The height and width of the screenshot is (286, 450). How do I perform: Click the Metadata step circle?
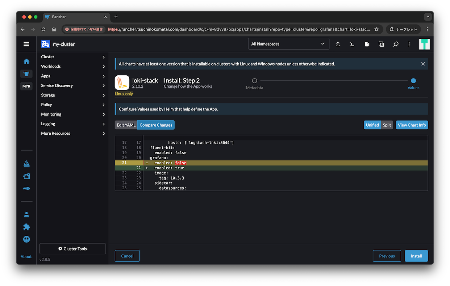tap(254, 81)
